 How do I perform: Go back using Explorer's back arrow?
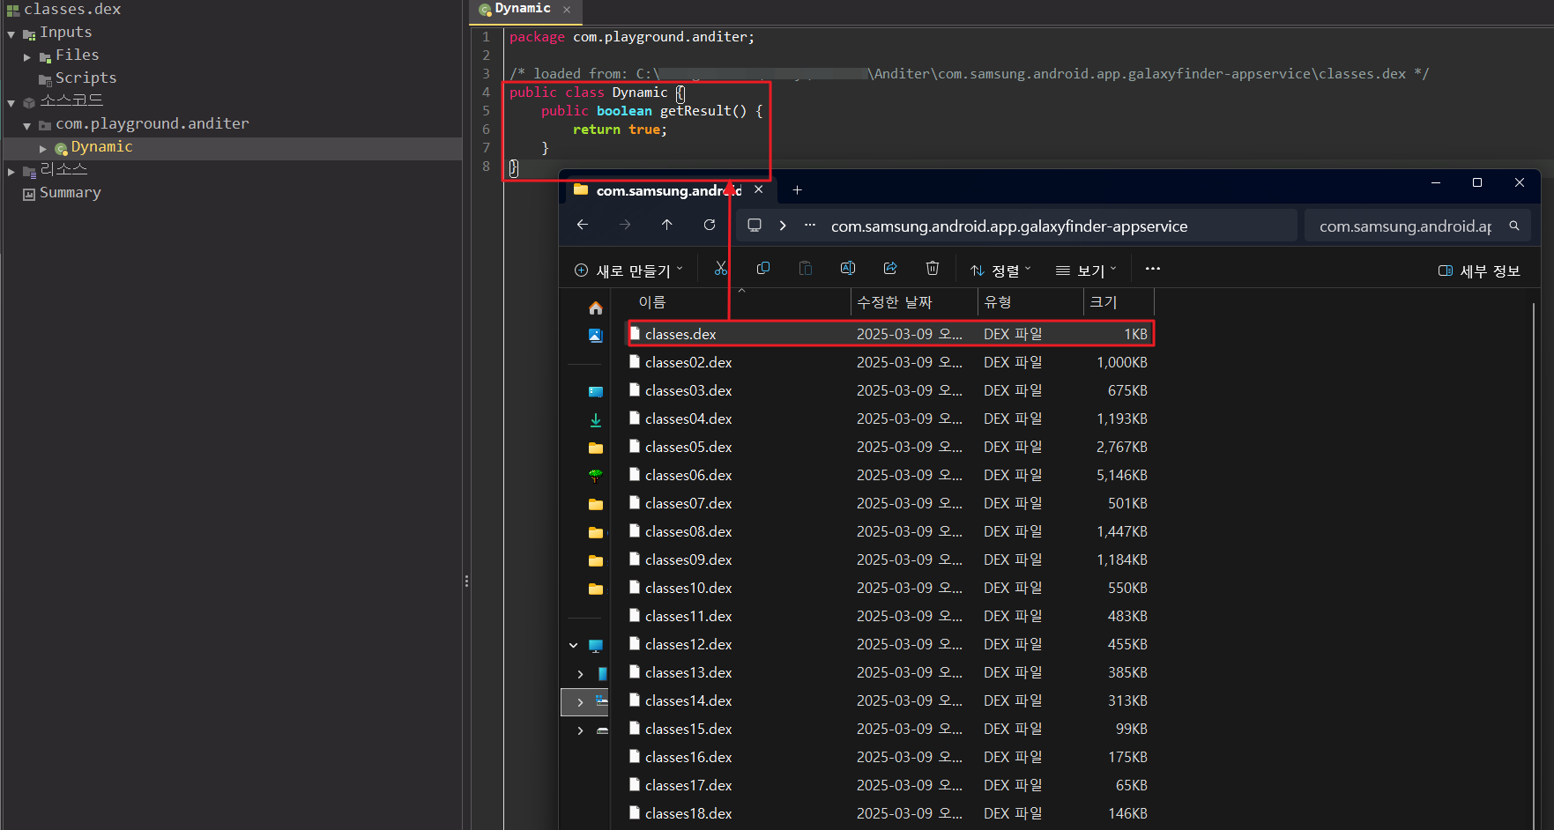click(x=583, y=226)
